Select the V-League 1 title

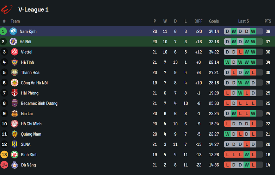pos(33,10)
